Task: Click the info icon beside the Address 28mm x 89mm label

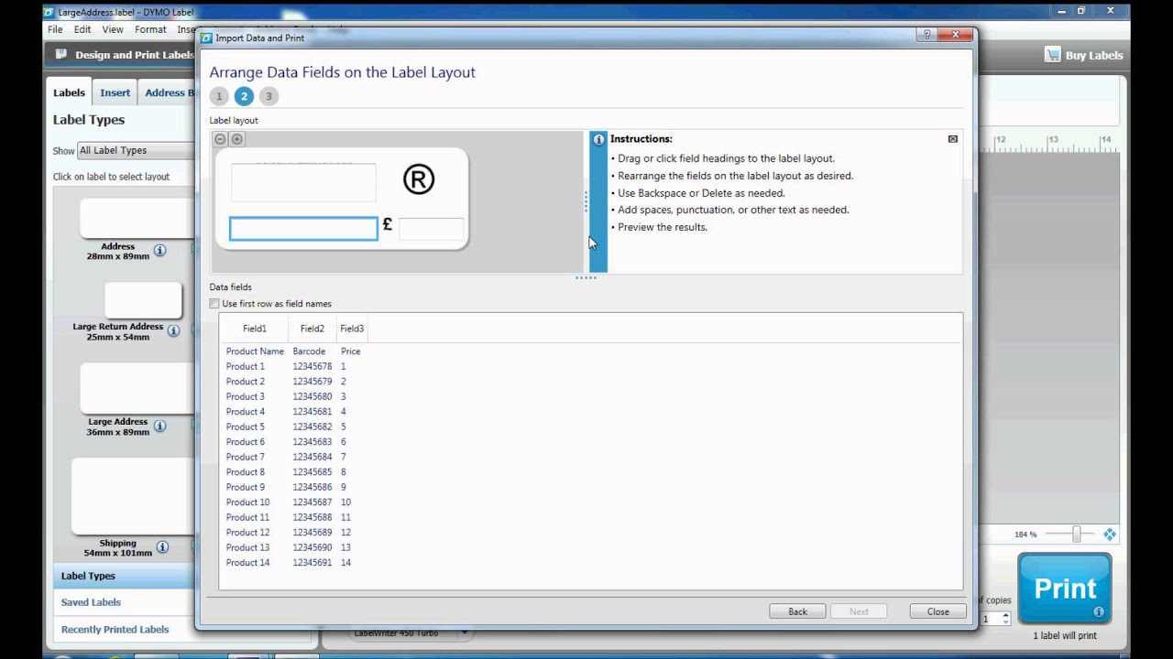Action: coord(159,250)
